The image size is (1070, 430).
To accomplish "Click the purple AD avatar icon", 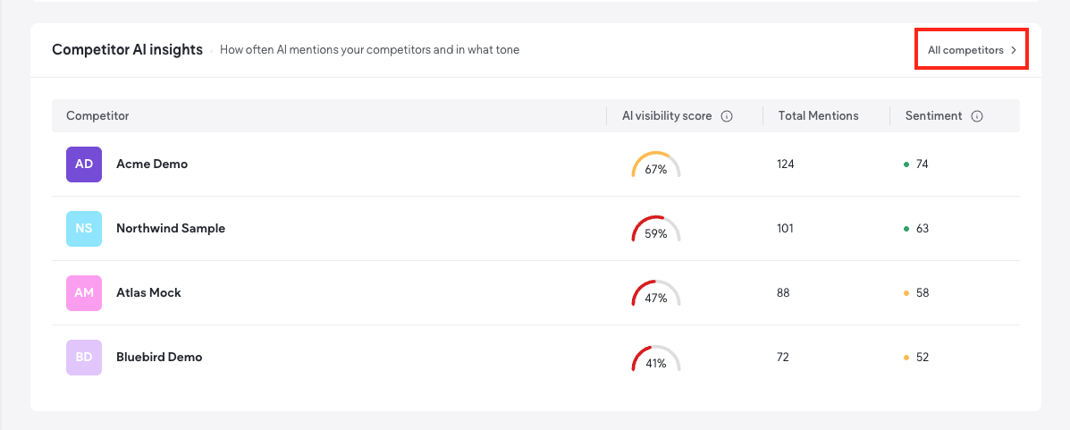I will [x=84, y=164].
